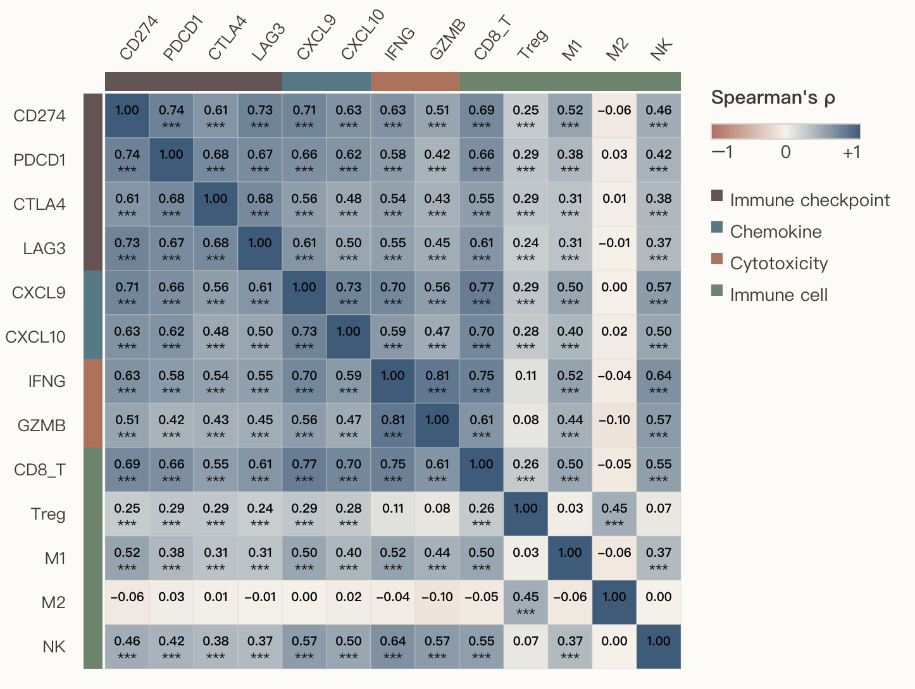Click the NK–NK diagonal cell with 1.00
The height and width of the screenshot is (689, 915).
click(x=659, y=647)
